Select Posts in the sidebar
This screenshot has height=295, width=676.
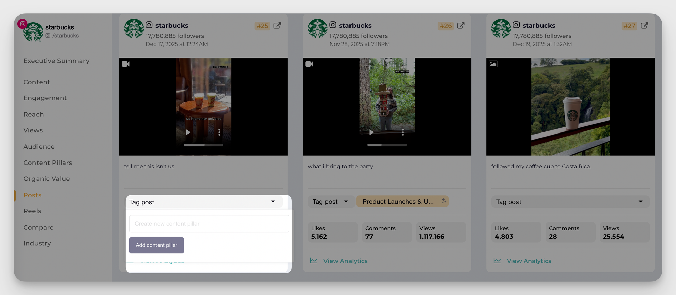click(32, 195)
